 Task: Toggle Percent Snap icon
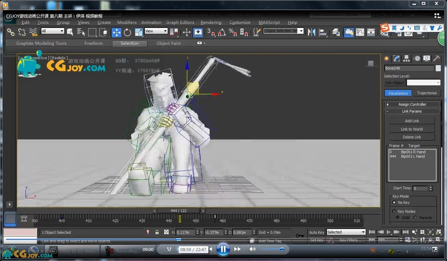(x=233, y=32)
